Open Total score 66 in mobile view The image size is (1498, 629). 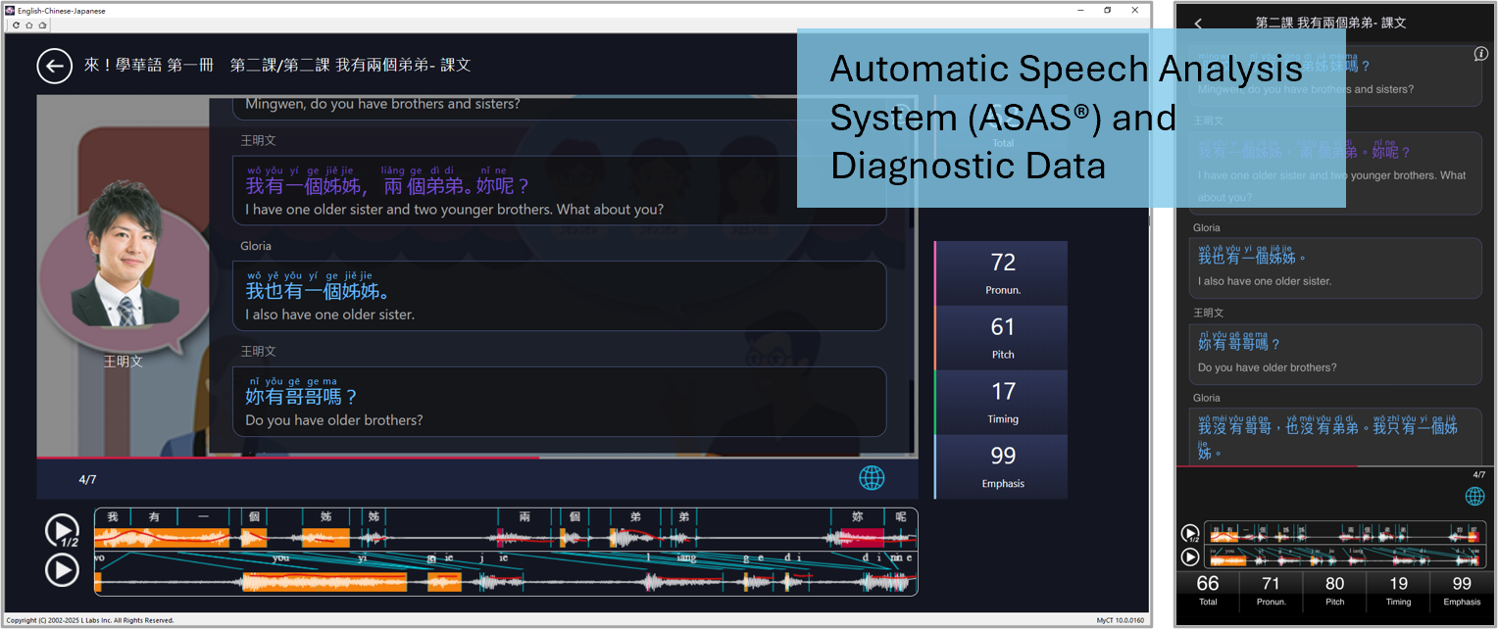click(x=1208, y=590)
